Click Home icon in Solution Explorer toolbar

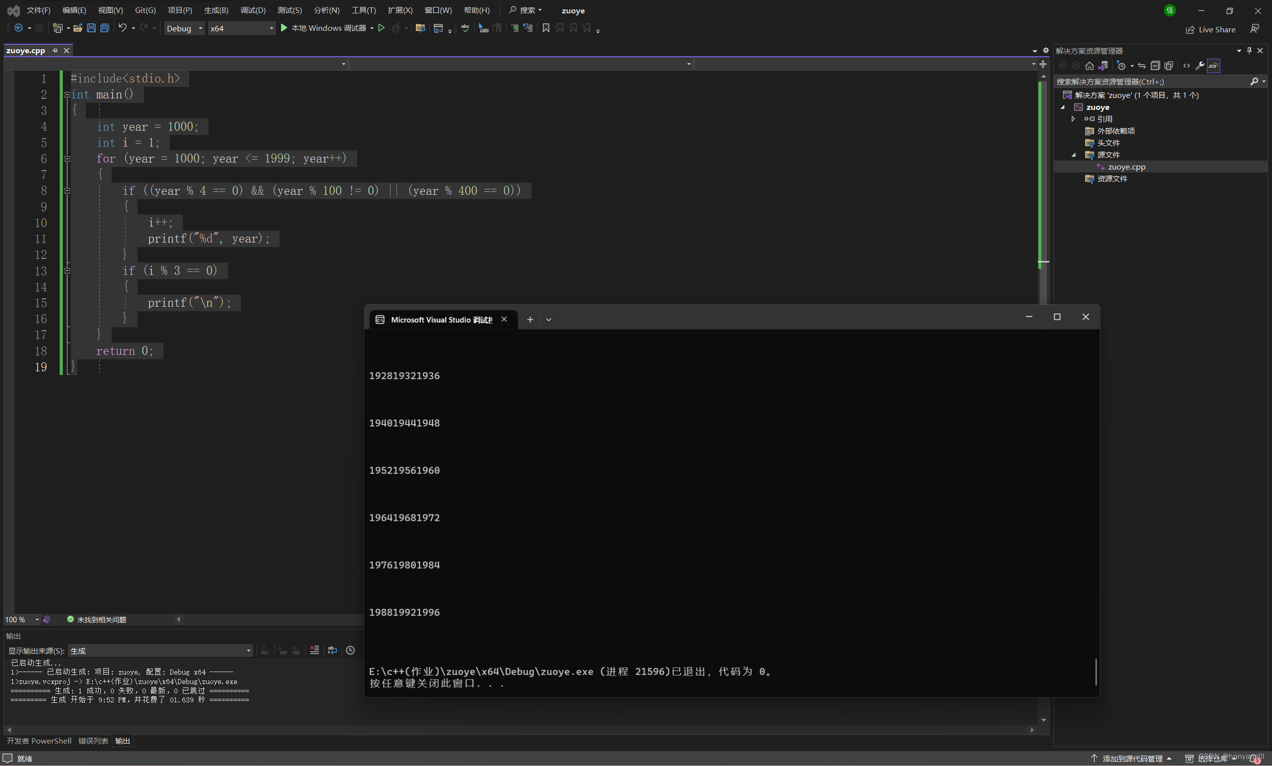(1090, 66)
